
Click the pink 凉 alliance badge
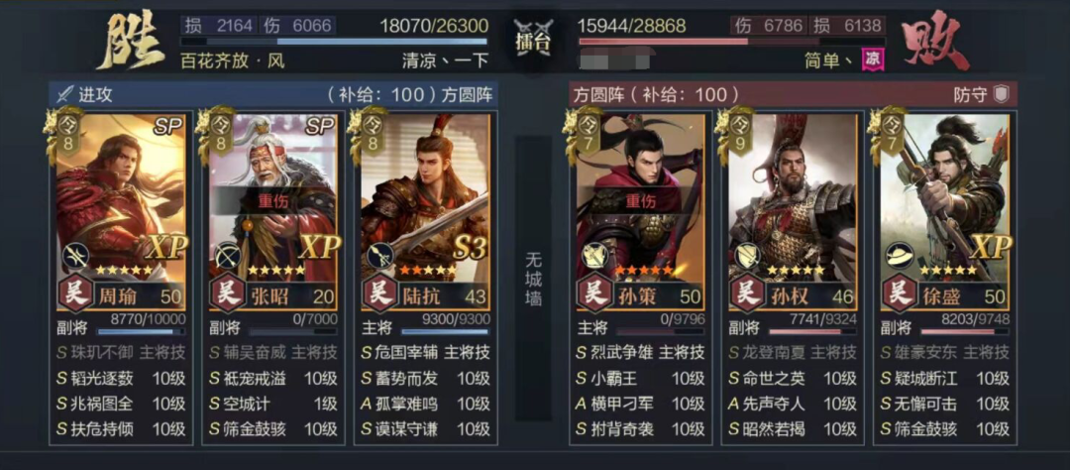click(x=873, y=59)
